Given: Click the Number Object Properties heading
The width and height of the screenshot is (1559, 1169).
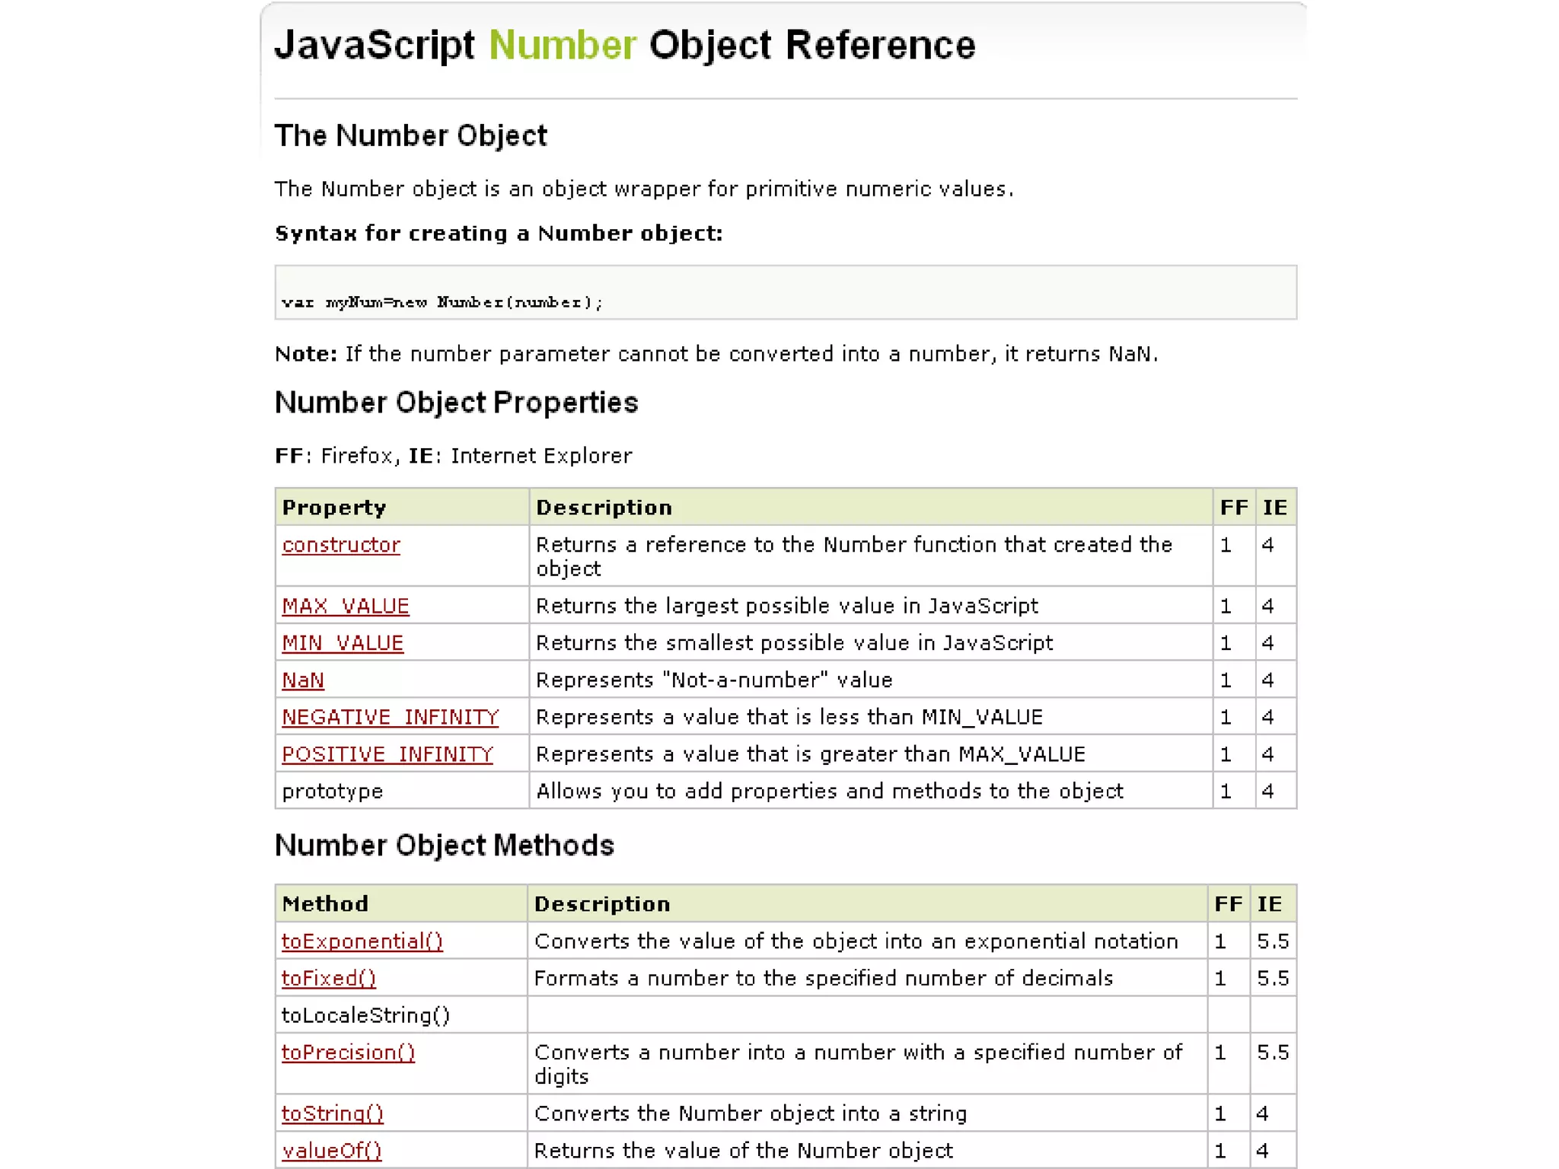Looking at the screenshot, I should click(456, 403).
